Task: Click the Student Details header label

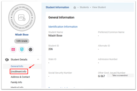Action: (19, 59)
